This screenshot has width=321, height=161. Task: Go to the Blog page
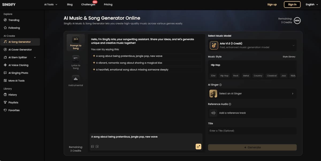(x=70, y=5)
